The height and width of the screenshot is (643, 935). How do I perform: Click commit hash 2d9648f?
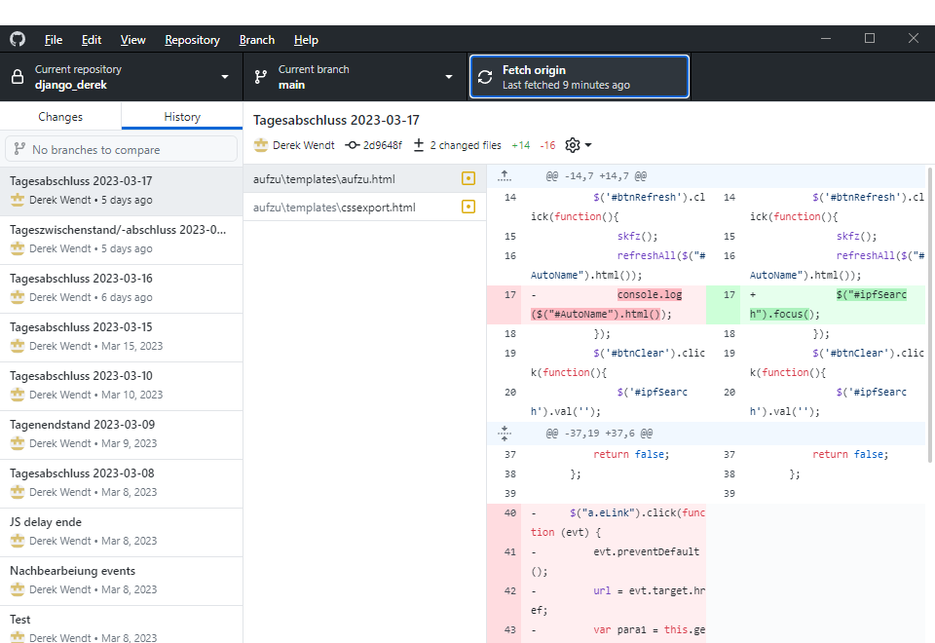click(382, 145)
